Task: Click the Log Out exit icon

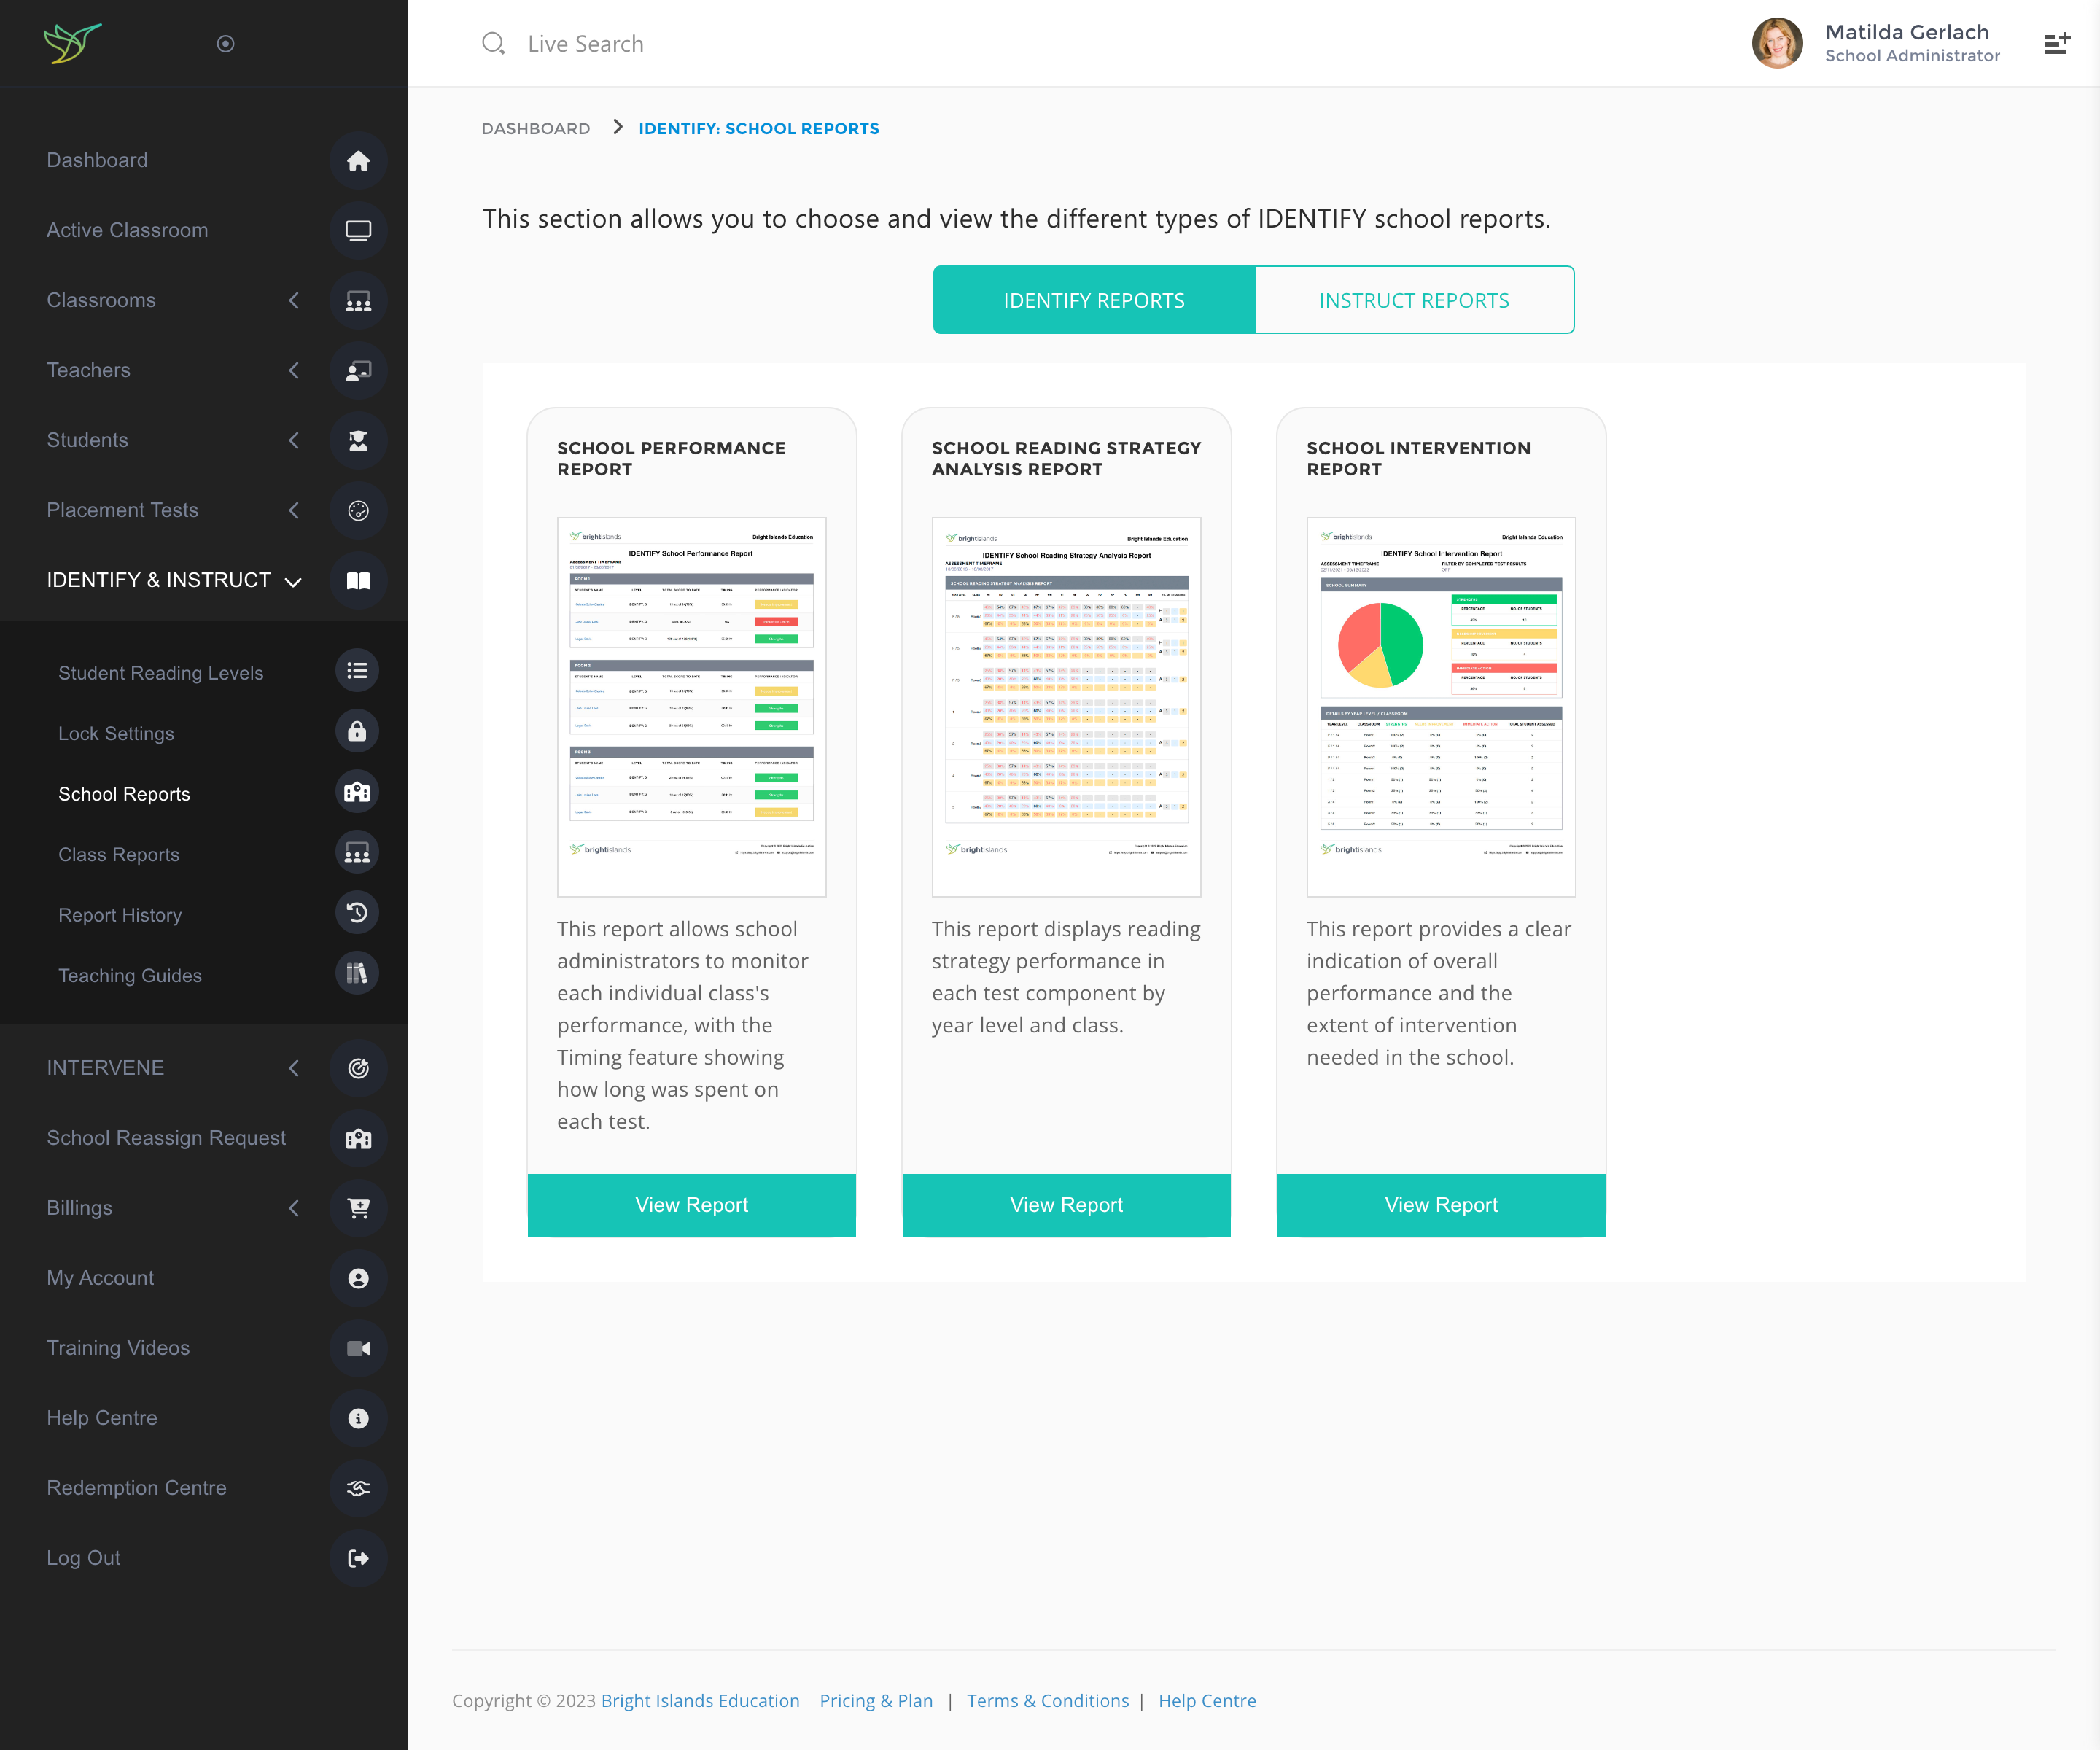Action: 358,1558
